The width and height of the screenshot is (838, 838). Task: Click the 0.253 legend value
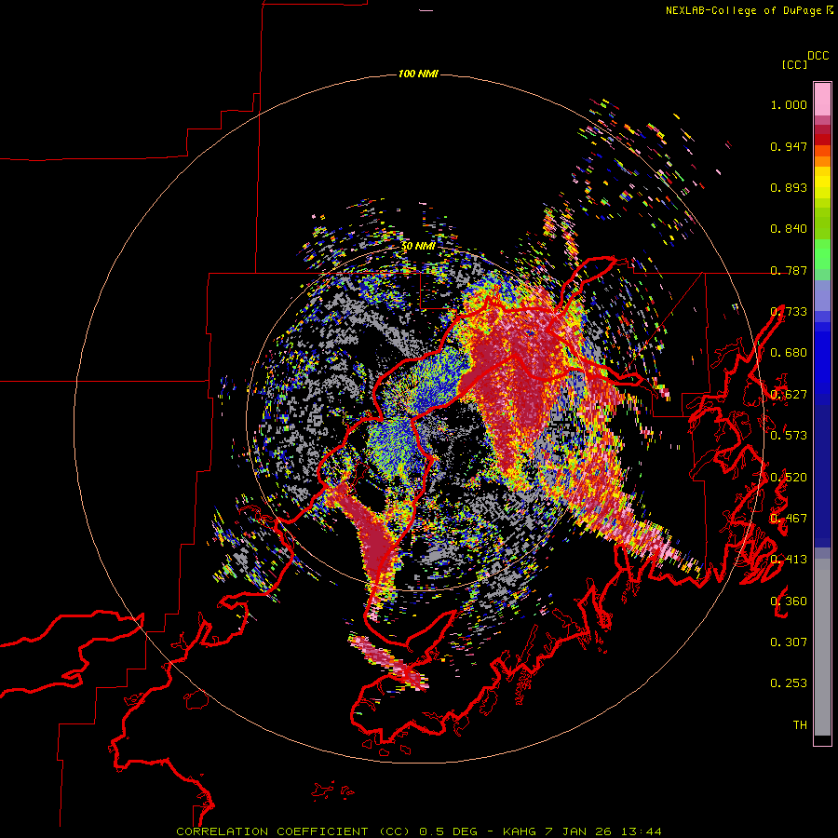[x=789, y=683]
